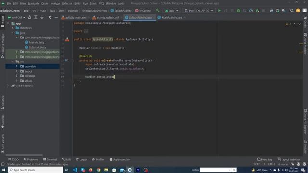
Task: Click Select Opened File target icon
Action: click(x=29, y=17)
